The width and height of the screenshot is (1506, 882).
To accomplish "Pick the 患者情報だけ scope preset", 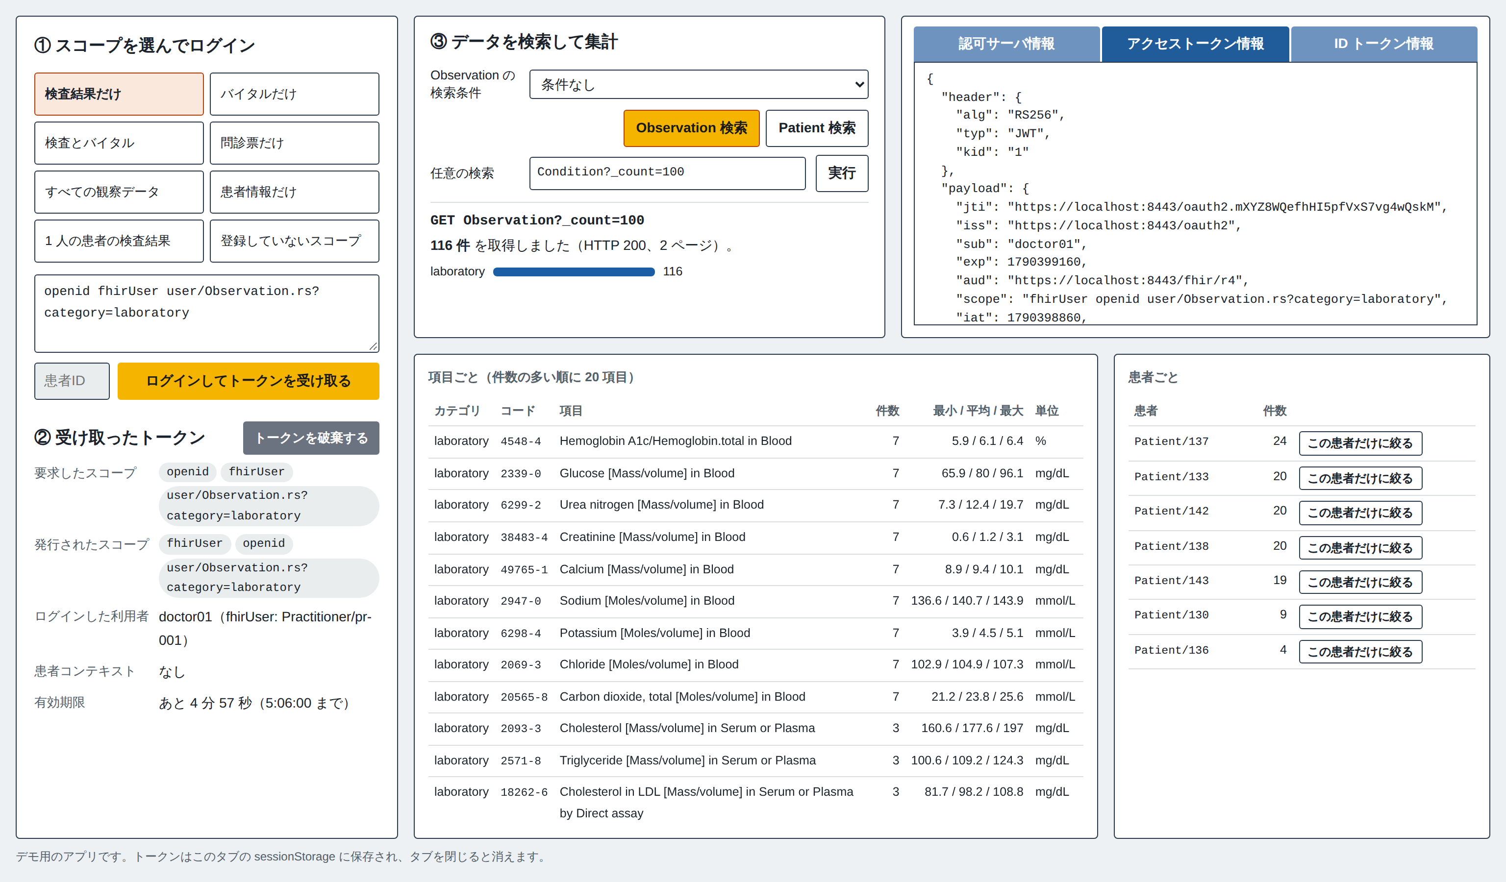I will pos(295,192).
